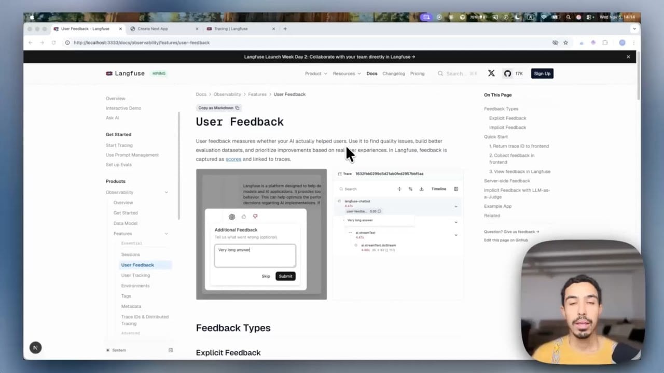Click Edit this page on GitHub
The image size is (664, 373).
click(x=506, y=240)
